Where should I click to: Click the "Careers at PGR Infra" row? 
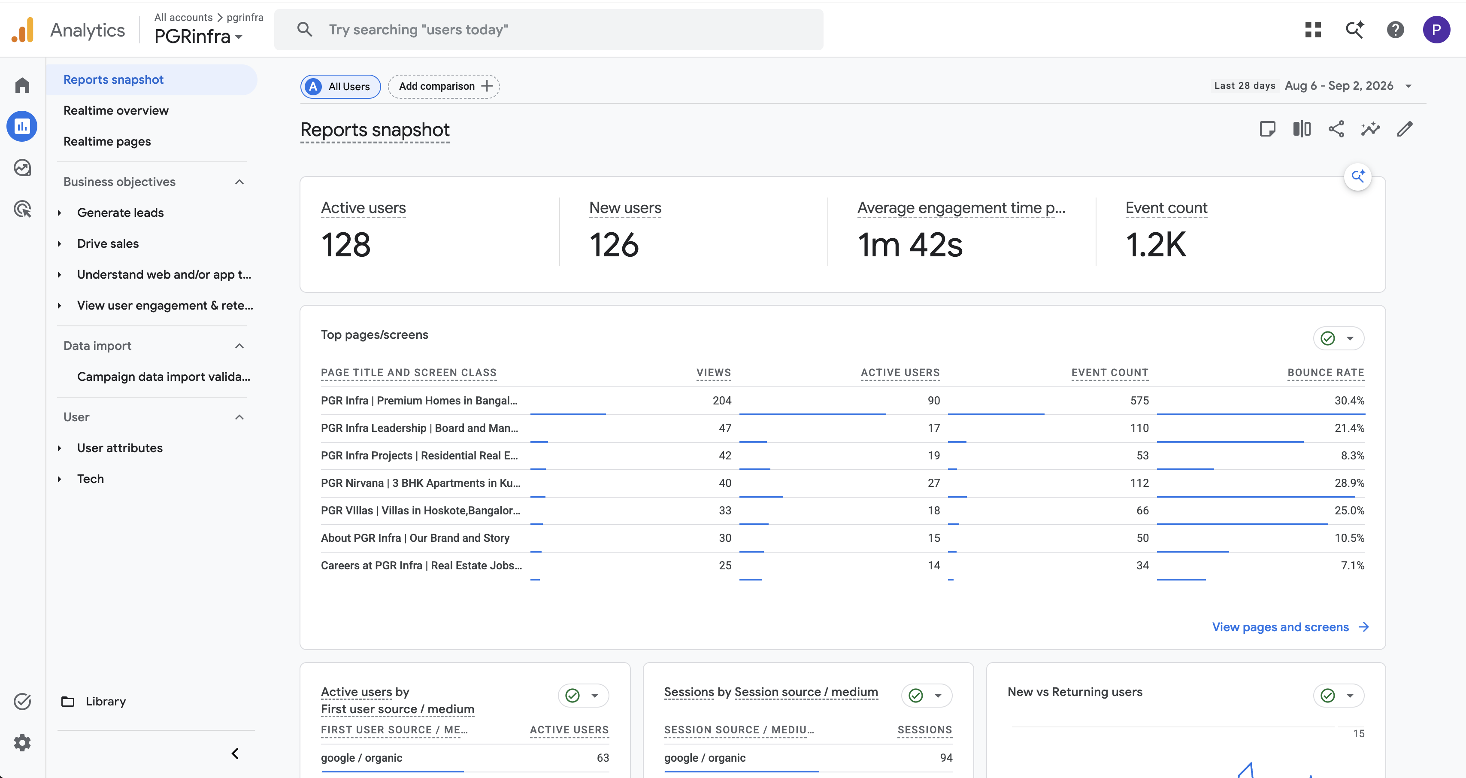tap(842, 565)
